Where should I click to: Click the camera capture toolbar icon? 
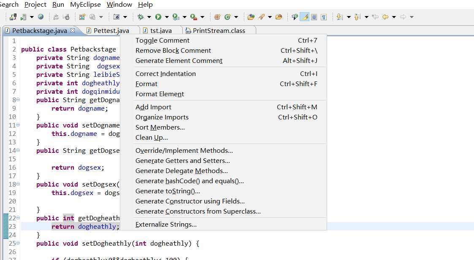(116, 17)
